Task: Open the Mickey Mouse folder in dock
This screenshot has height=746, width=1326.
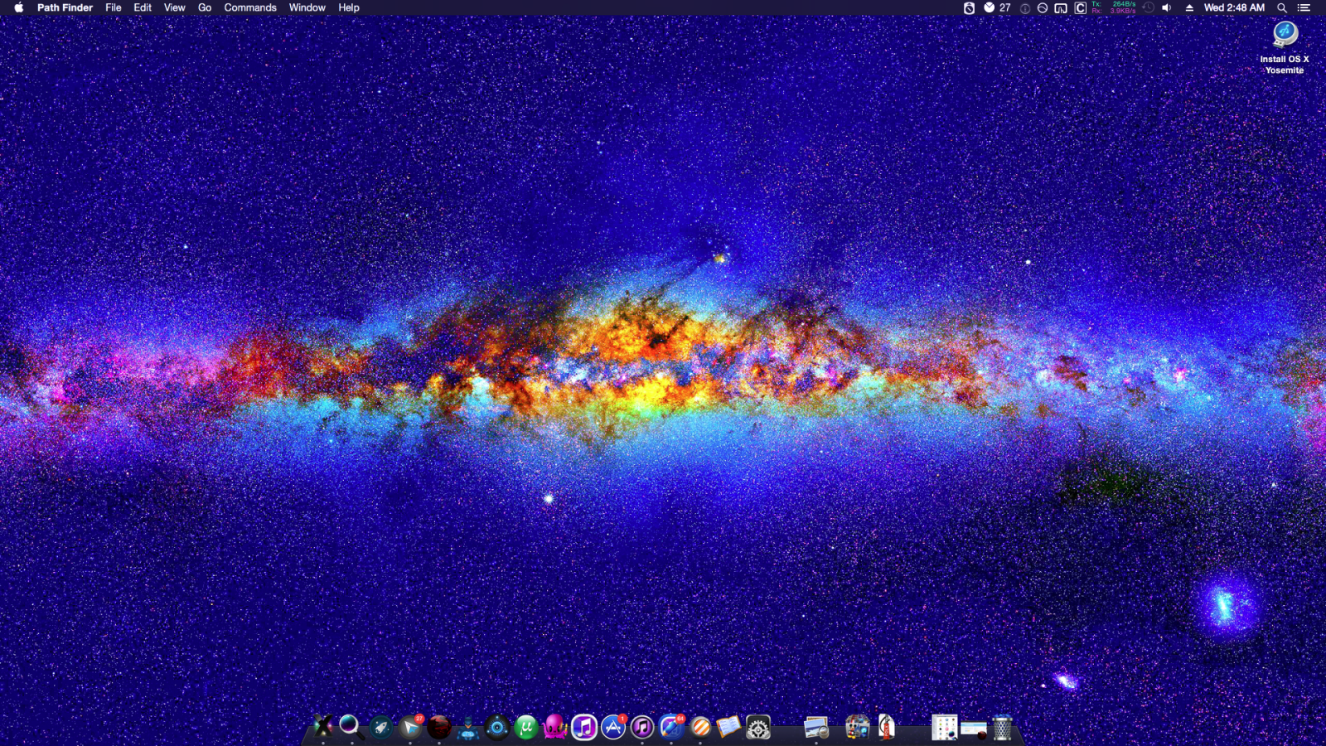Action: point(858,727)
